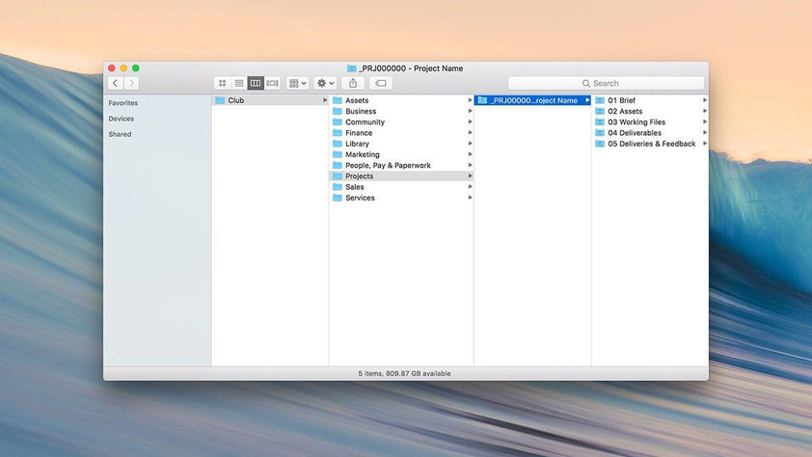The height and width of the screenshot is (457, 812).
Task: Open the 04 Deliverables folder
Action: 650,133
